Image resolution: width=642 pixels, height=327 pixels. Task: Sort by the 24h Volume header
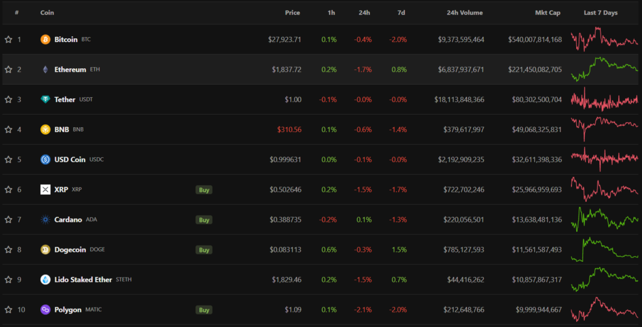[x=465, y=13]
